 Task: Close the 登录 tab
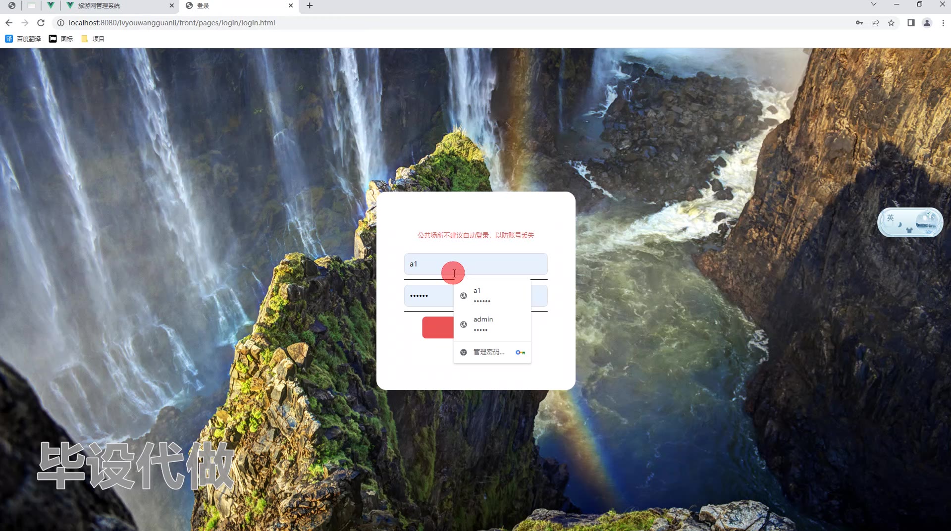click(x=290, y=5)
